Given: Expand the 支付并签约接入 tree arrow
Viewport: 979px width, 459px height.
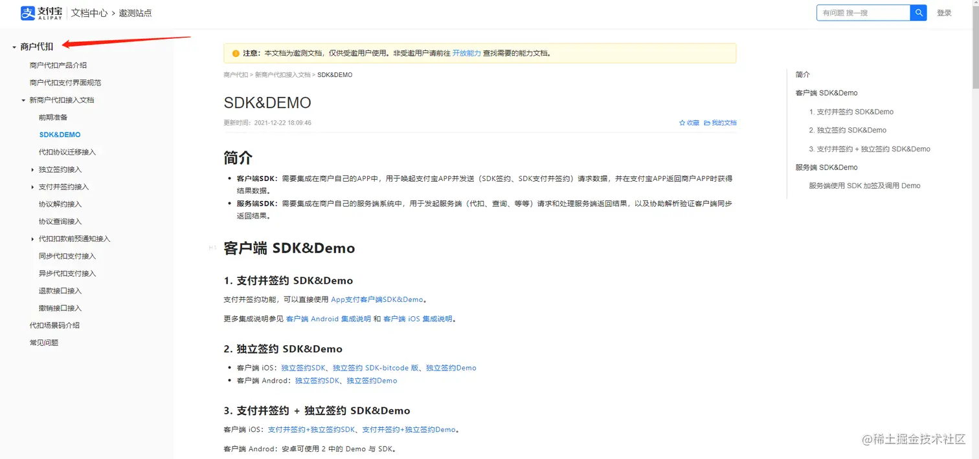Looking at the screenshot, I should 32,187.
